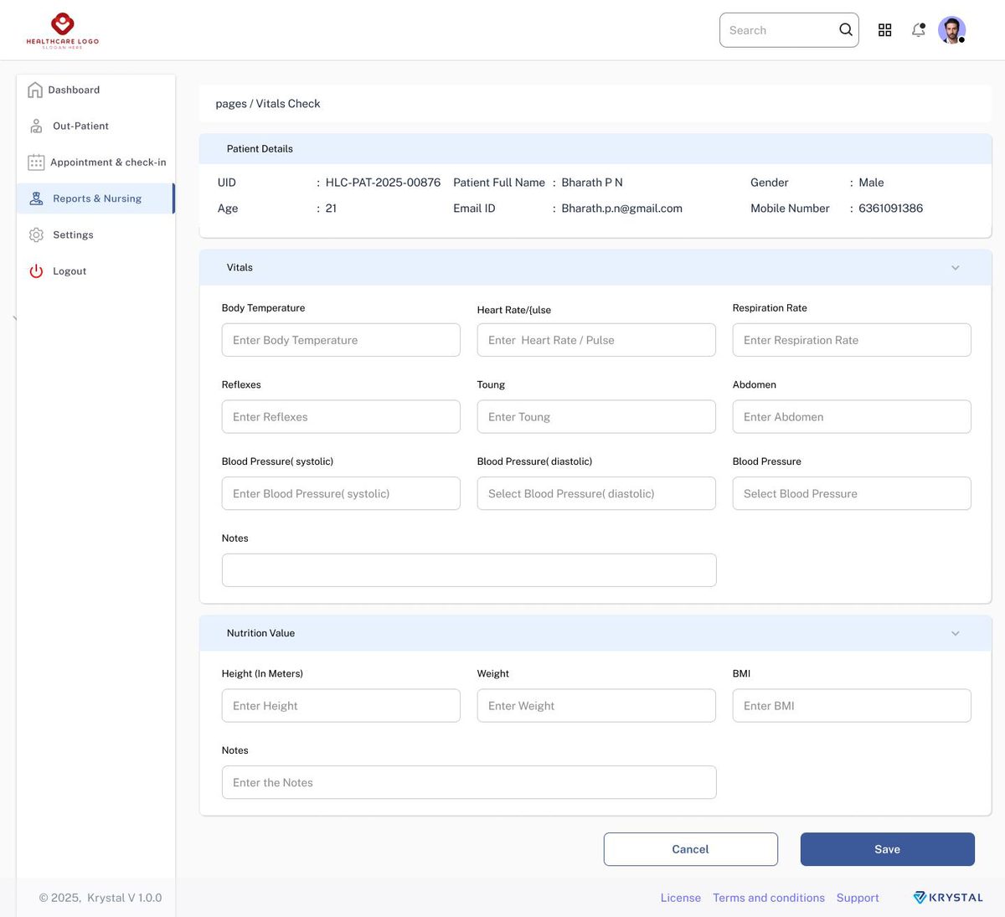This screenshot has width=1005, height=917.
Task: Click the Enter the Notes field
Action: [x=469, y=782]
